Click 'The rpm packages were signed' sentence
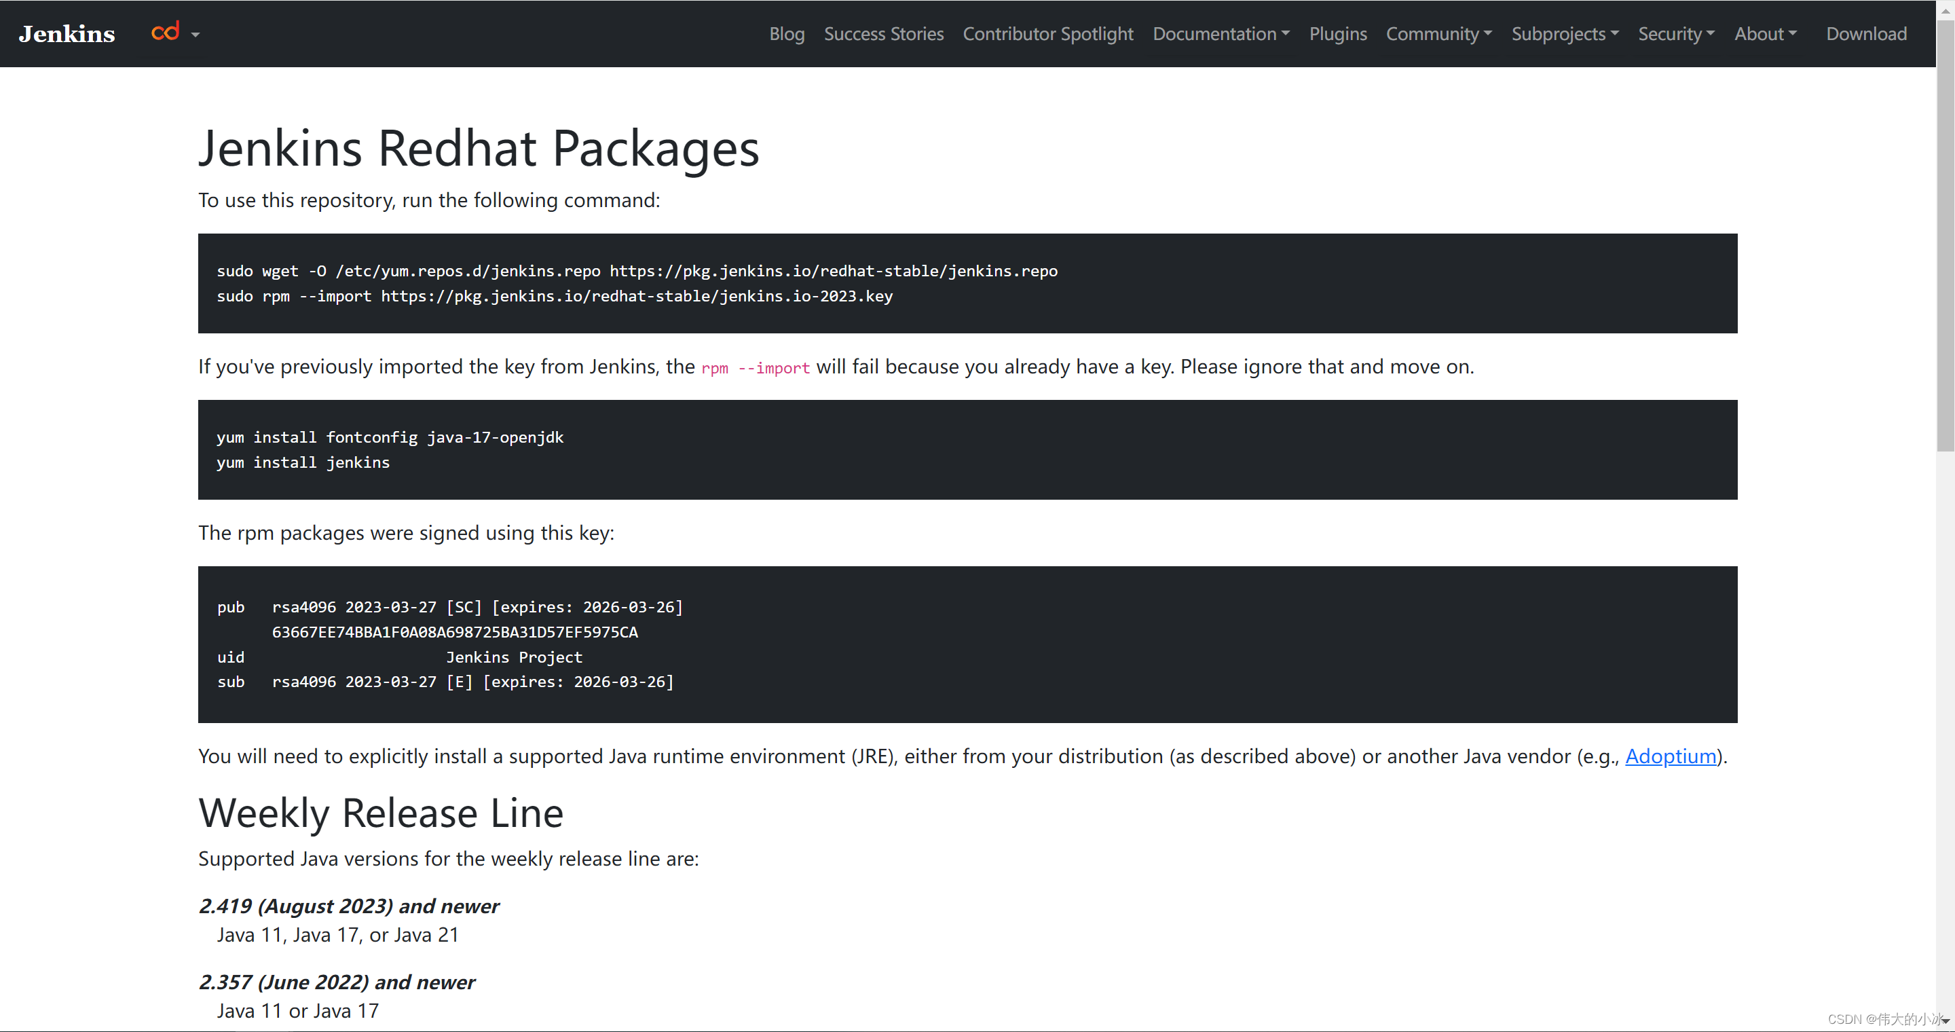Image resolution: width=1955 pixels, height=1032 pixels. [406, 534]
